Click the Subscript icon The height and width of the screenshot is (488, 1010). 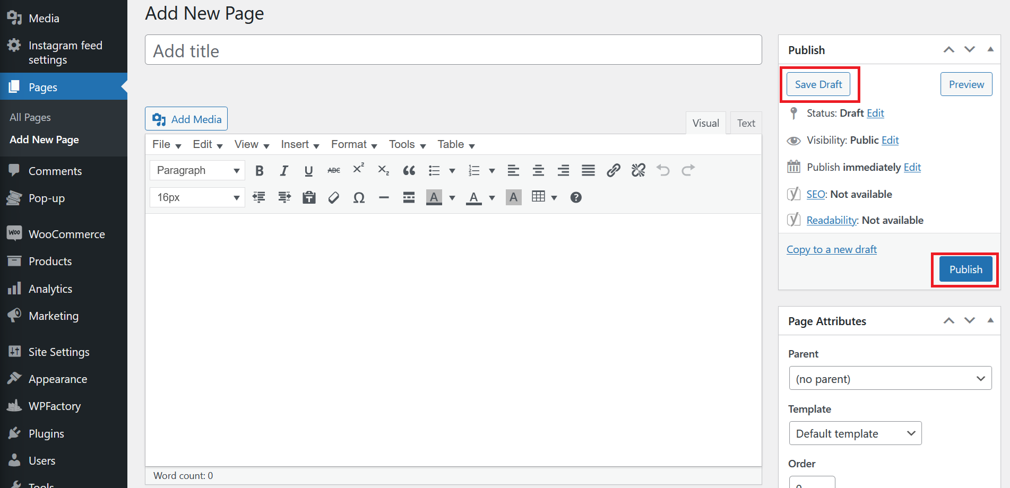click(383, 170)
